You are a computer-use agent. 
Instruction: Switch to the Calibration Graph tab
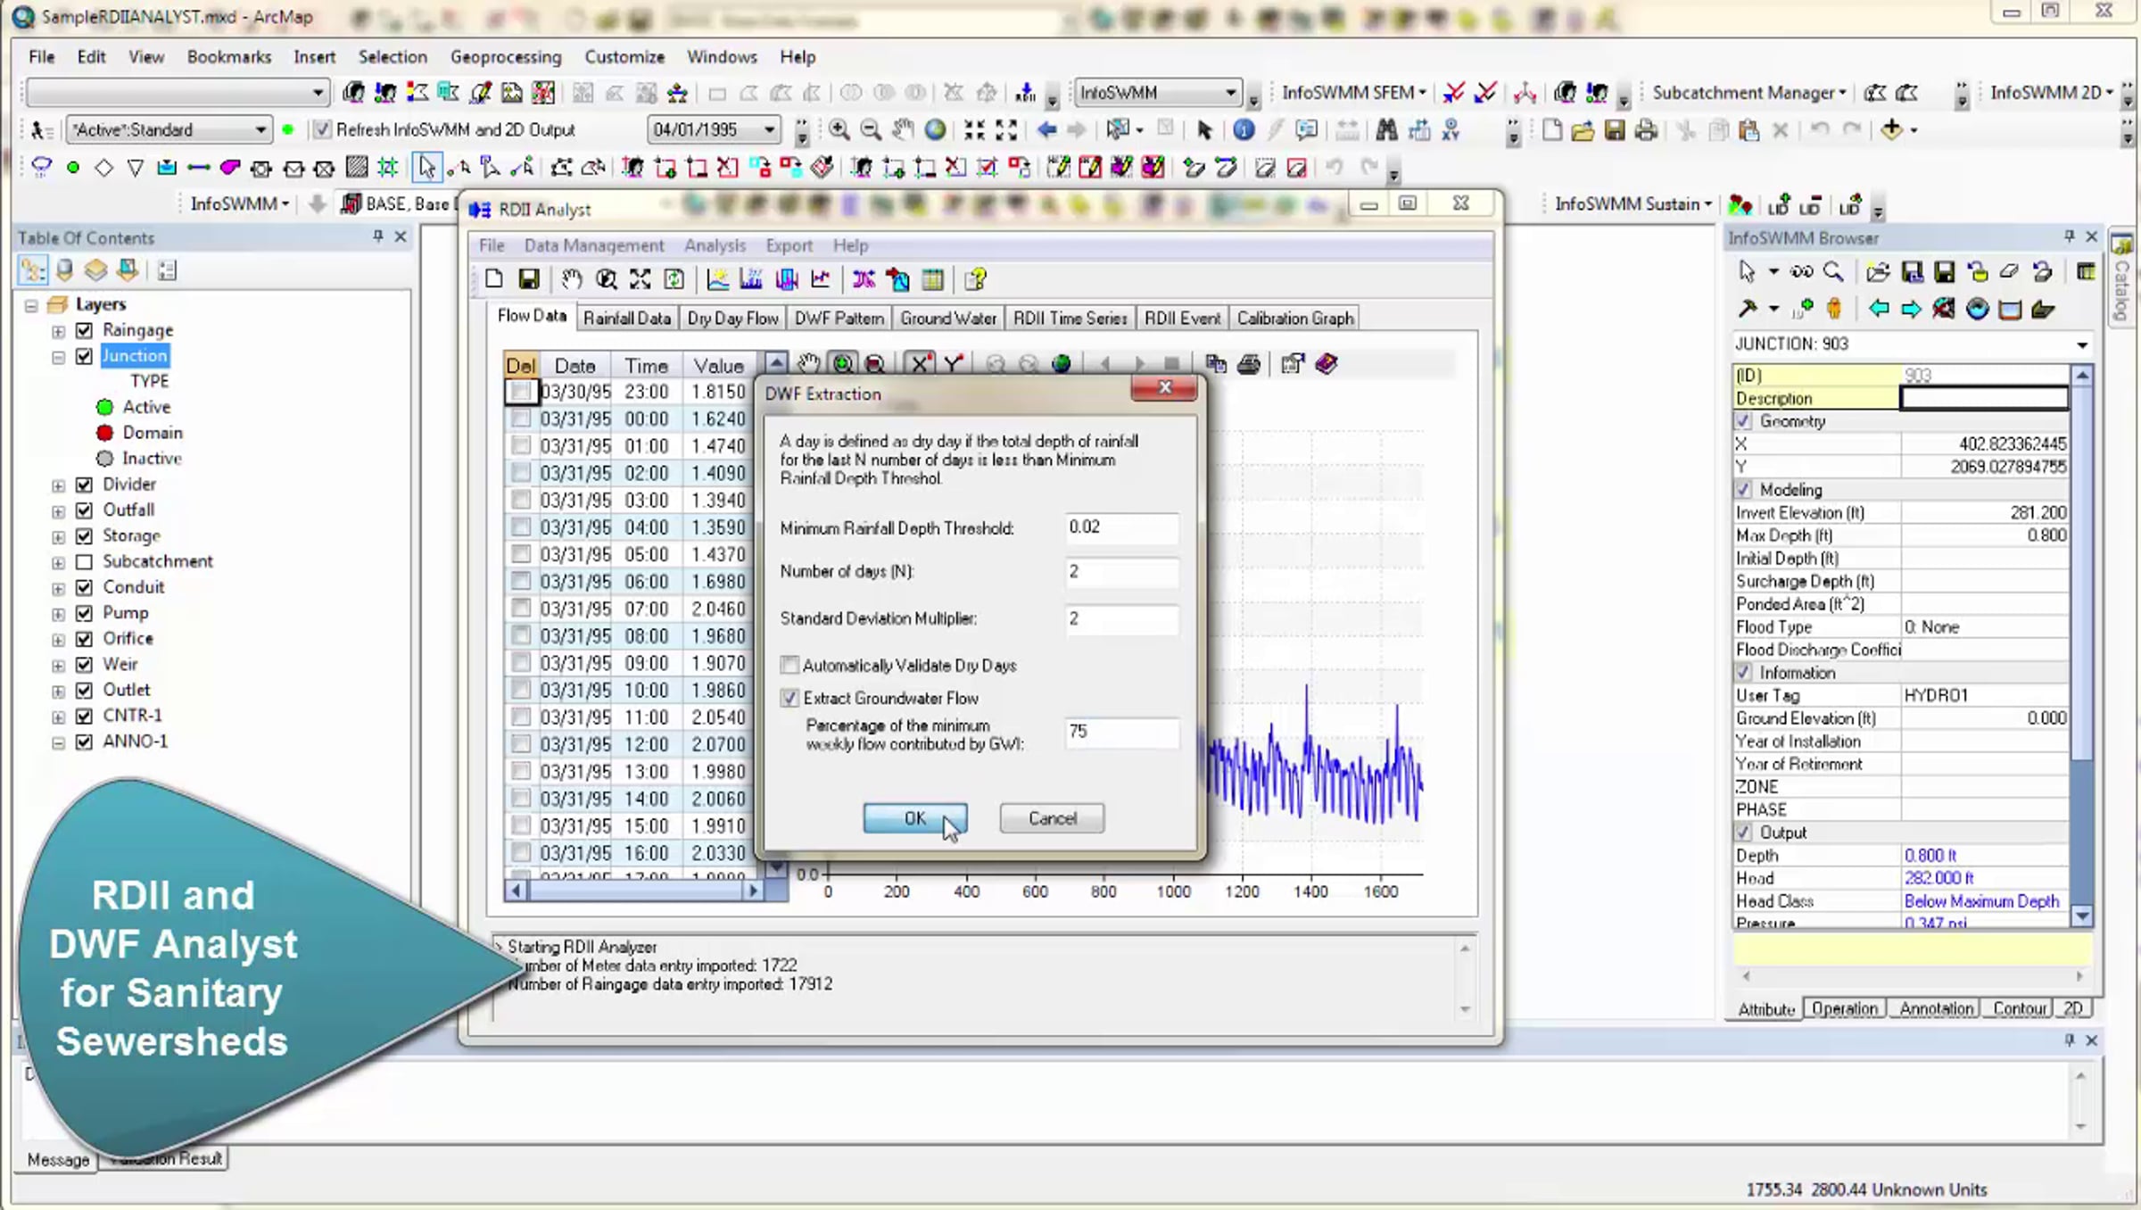(1295, 319)
